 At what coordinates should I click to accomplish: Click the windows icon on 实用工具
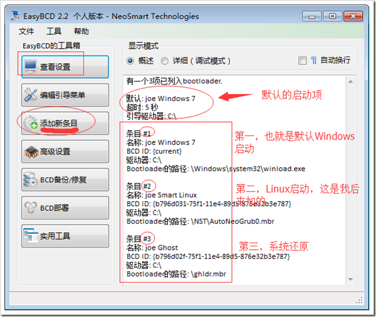30,236
